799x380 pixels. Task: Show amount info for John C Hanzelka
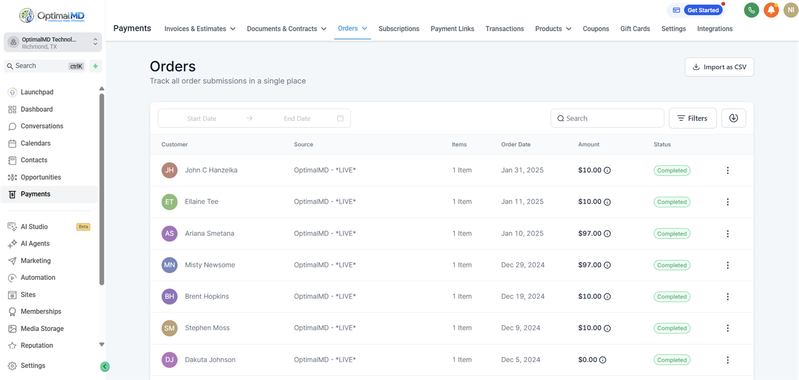pos(607,170)
